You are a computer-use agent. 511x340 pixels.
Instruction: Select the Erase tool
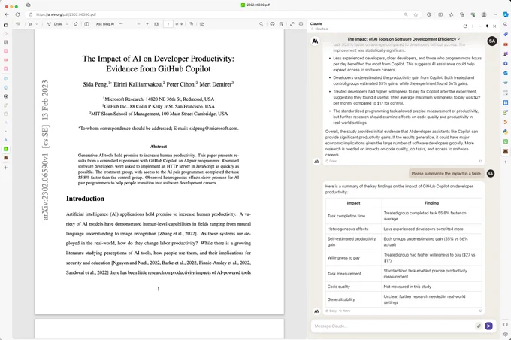point(76,24)
